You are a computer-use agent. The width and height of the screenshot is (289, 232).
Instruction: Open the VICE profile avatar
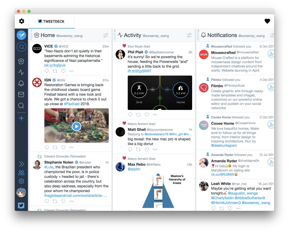(x=37, y=48)
